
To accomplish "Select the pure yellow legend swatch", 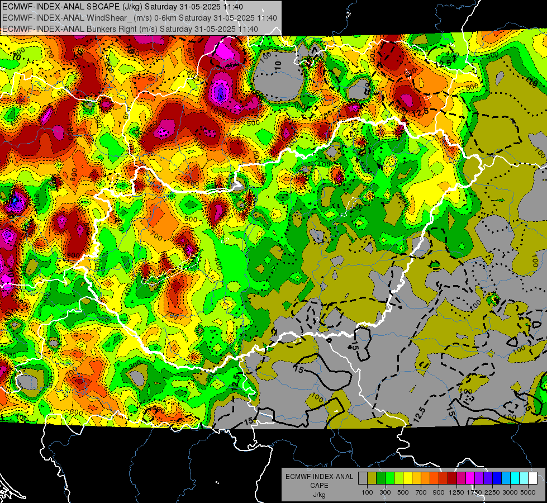I will click(407, 478).
